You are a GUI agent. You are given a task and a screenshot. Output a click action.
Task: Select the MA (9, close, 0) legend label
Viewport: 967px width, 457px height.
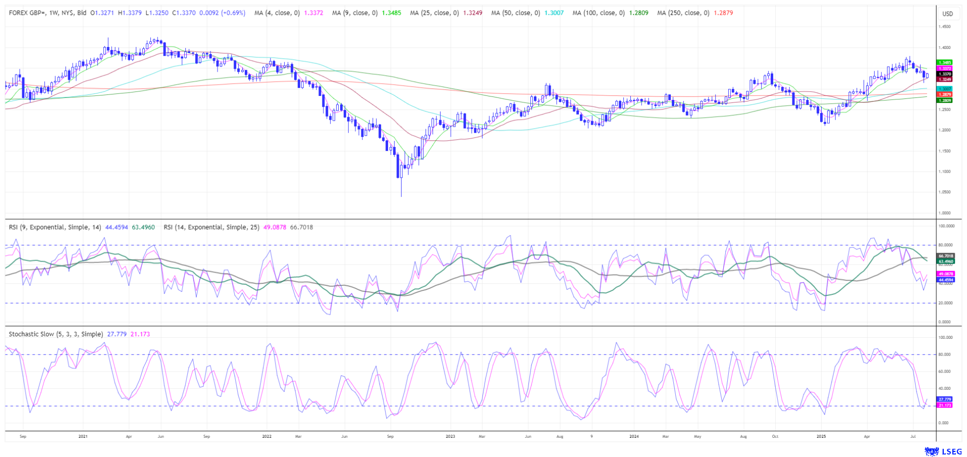coord(355,13)
